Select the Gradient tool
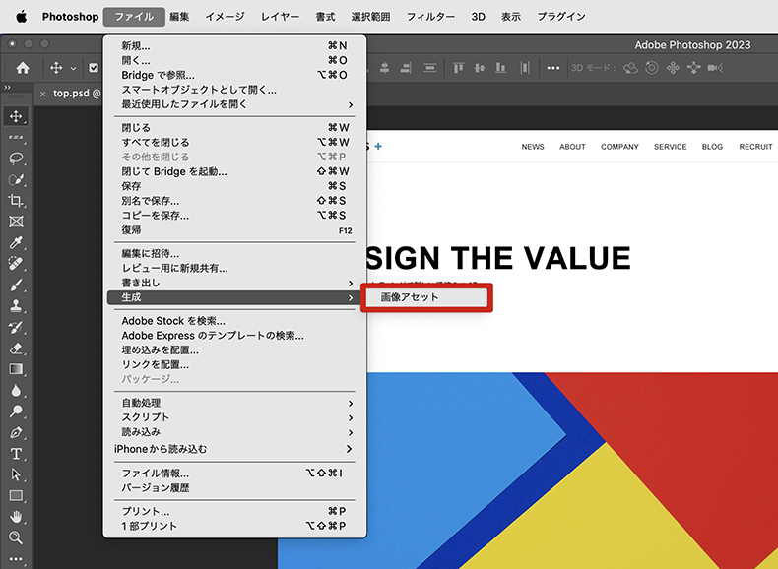The width and height of the screenshot is (778, 569). click(16, 369)
